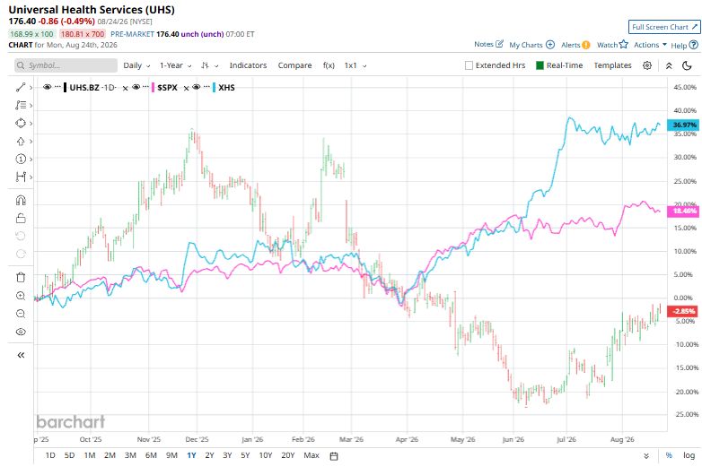Open the Actions dropdown
This screenshot has width=702, height=475.
(650, 45)
